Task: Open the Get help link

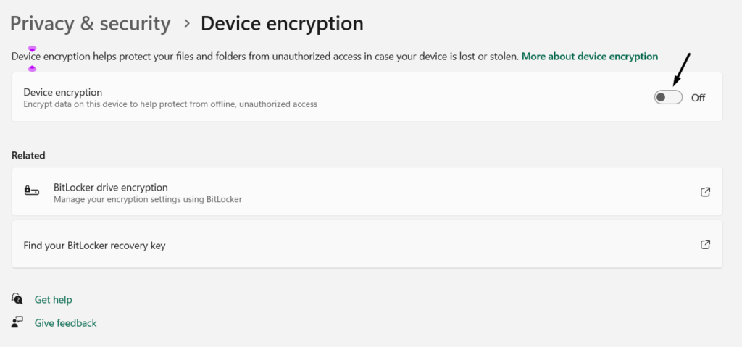Action: point(53,299)
